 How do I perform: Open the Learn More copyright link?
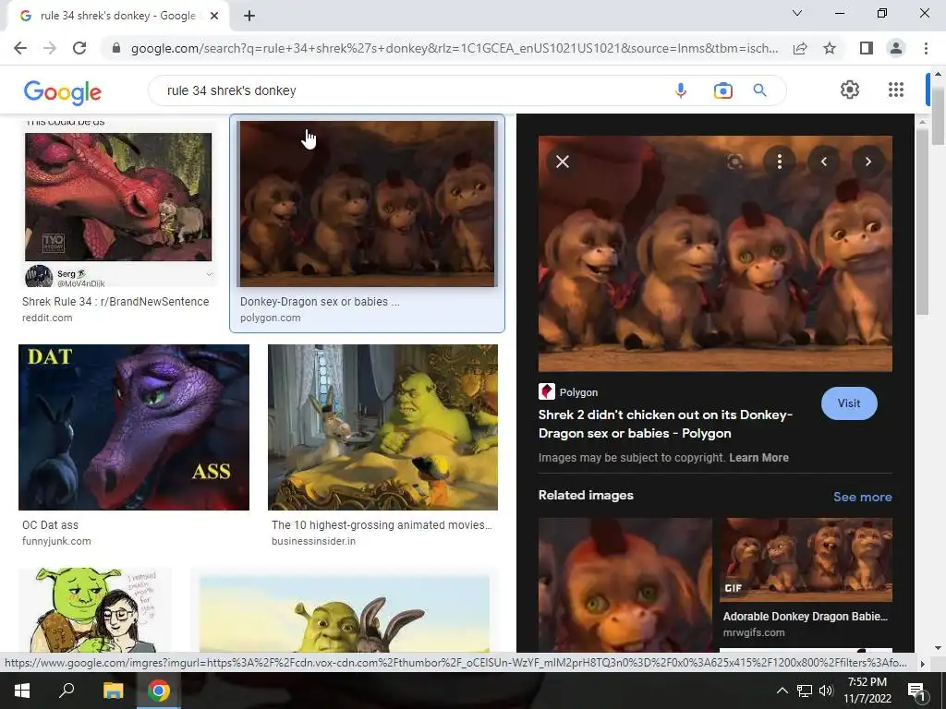tap(759, 458)
